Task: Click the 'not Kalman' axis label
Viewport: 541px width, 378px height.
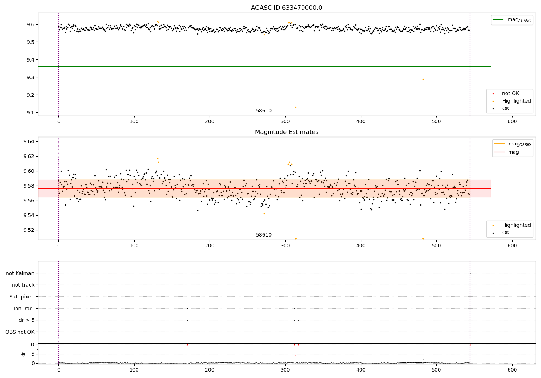Action: (x=20, y=273)
